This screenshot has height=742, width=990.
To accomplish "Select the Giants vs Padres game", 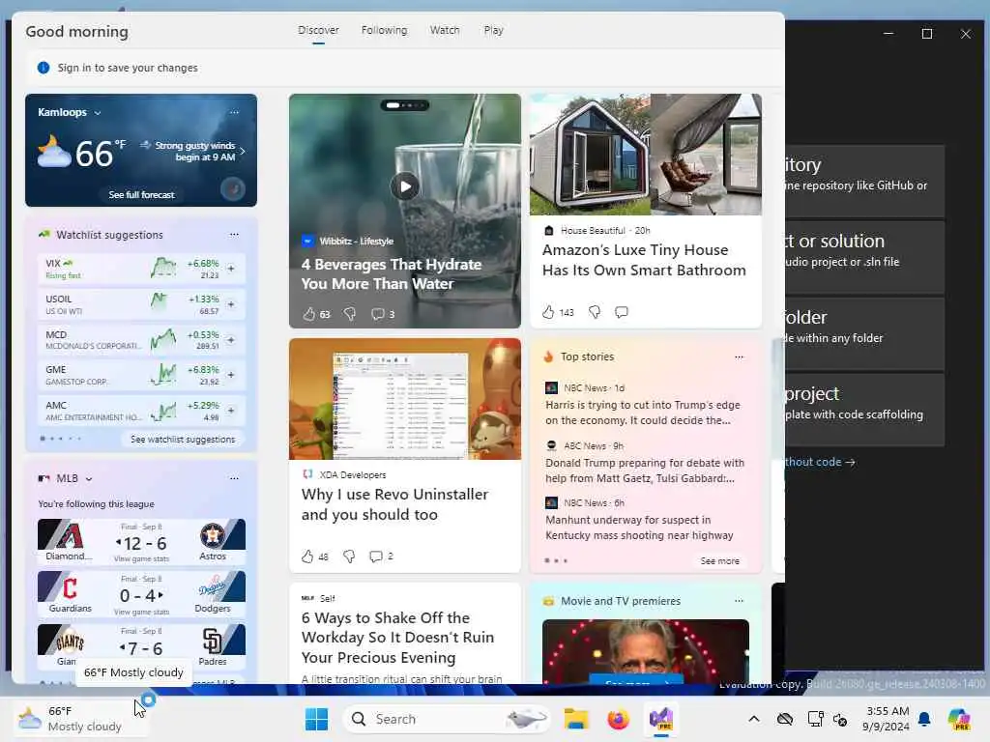I will pyautogui.click(x=141, y=646).
